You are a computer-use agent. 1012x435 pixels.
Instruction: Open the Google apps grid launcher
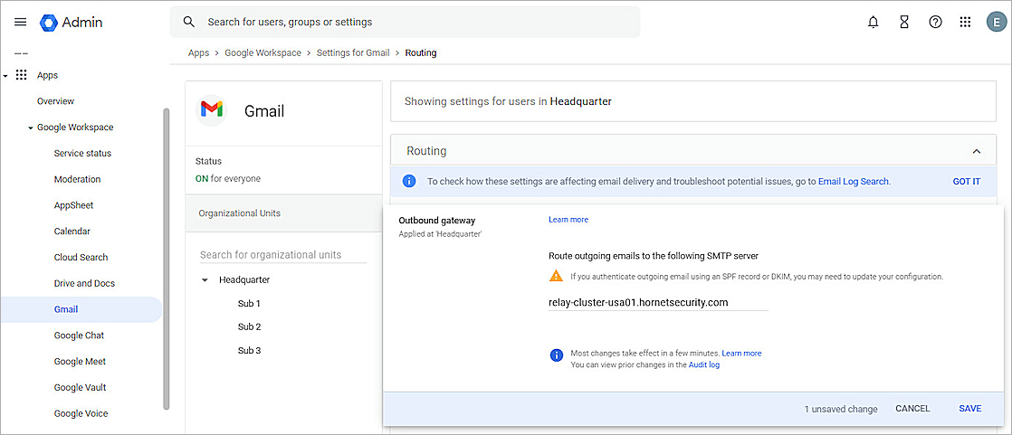966,22
